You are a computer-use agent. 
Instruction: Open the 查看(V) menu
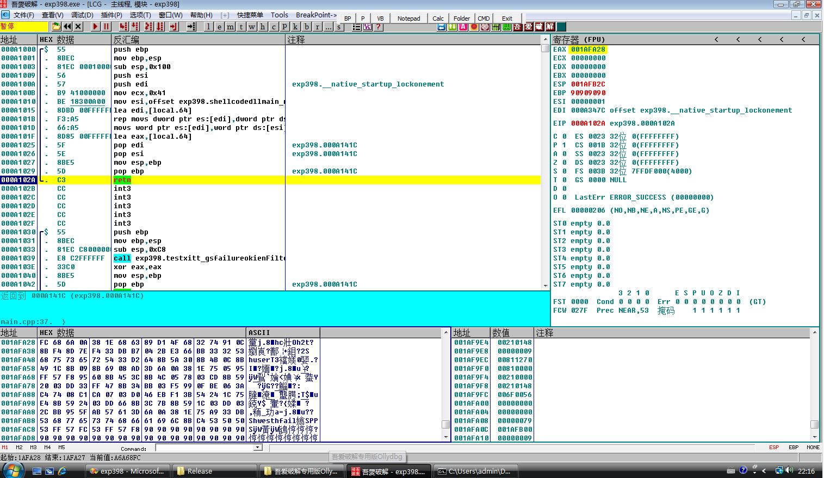click(x=52, y=15)
